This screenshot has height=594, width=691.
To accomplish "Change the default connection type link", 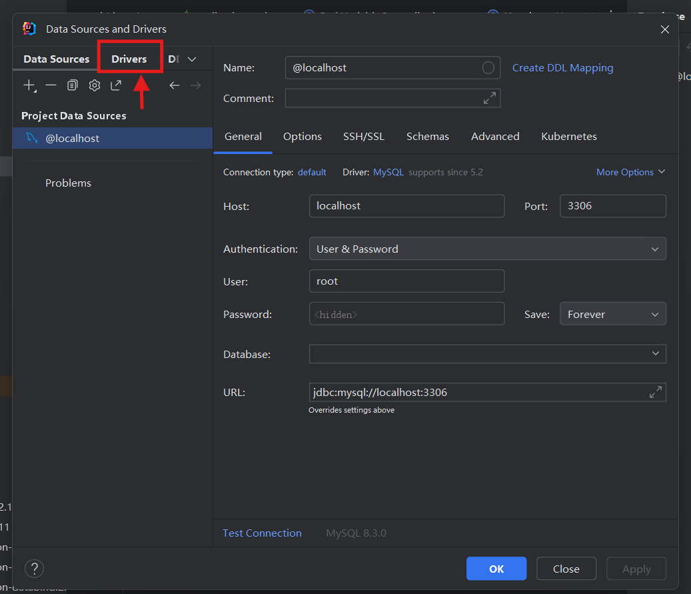I will tap(312, 172).
